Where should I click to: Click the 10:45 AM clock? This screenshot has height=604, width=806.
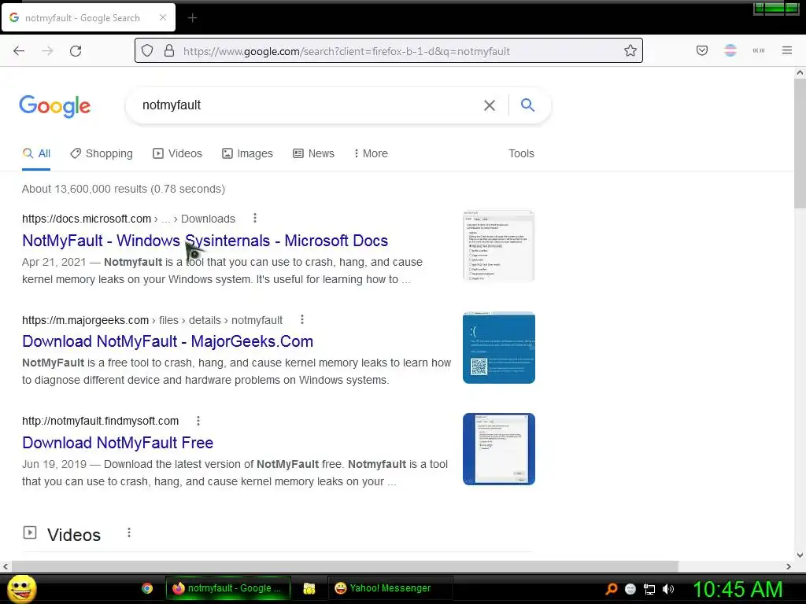pos(738,589)
